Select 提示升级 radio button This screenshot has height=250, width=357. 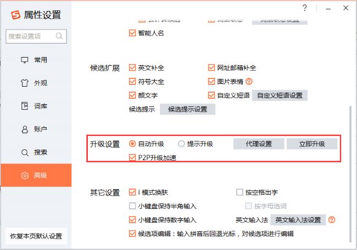[x=181, y=144]
